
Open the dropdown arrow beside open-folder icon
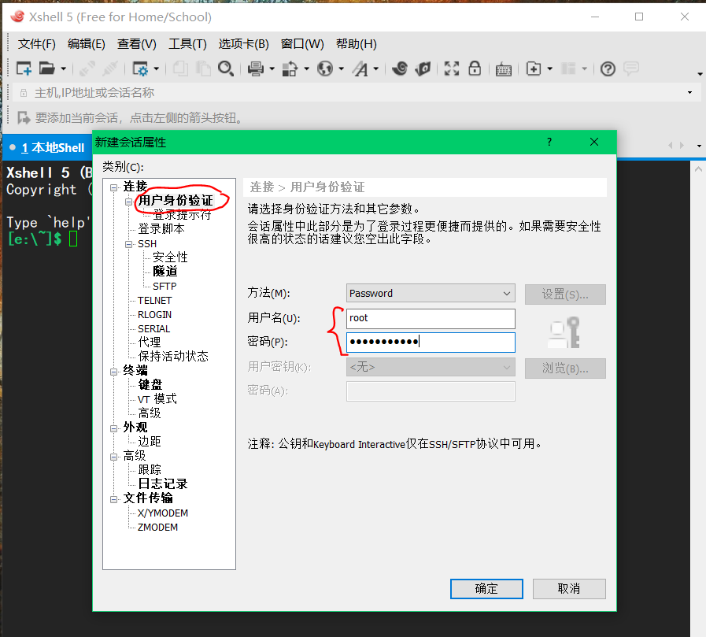pyautogui.click(x=63, y=69)
